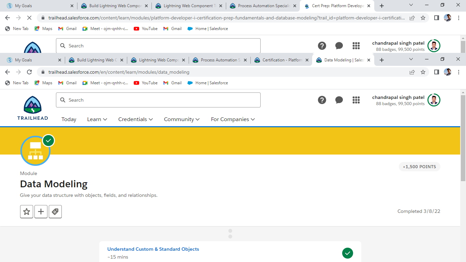Open Understand Custom & Standard Objects unit link
The image size is (466, 262).
point(153,249)
